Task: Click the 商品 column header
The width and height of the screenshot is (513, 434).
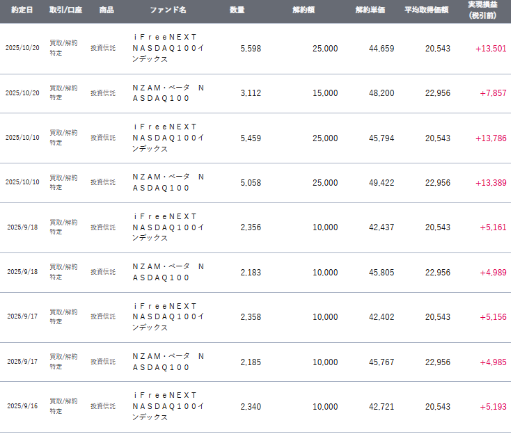Action: (106, 10)
